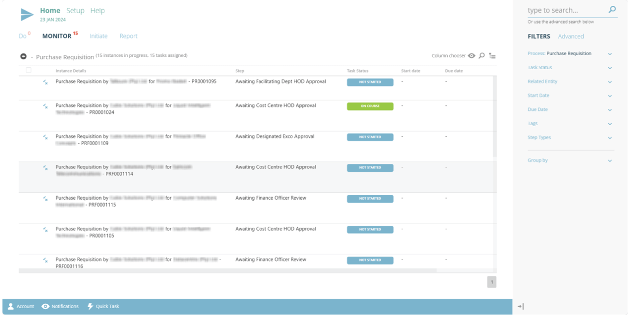Click the type to search input field
The image size is (630, 317).
point(566,10)
